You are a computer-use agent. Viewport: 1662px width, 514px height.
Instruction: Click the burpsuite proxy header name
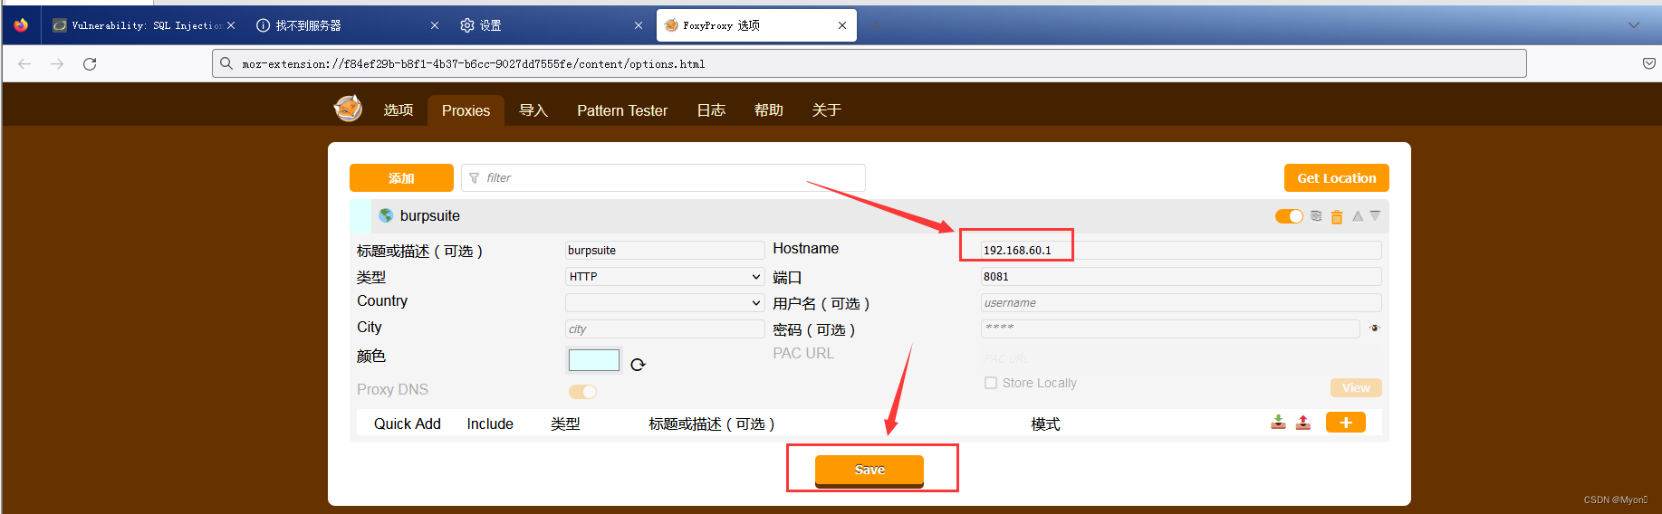point(430,215)
